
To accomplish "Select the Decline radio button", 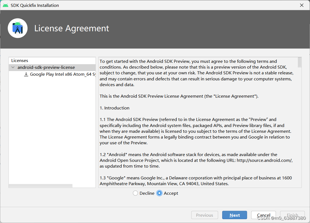I will [x=135, y=193].
